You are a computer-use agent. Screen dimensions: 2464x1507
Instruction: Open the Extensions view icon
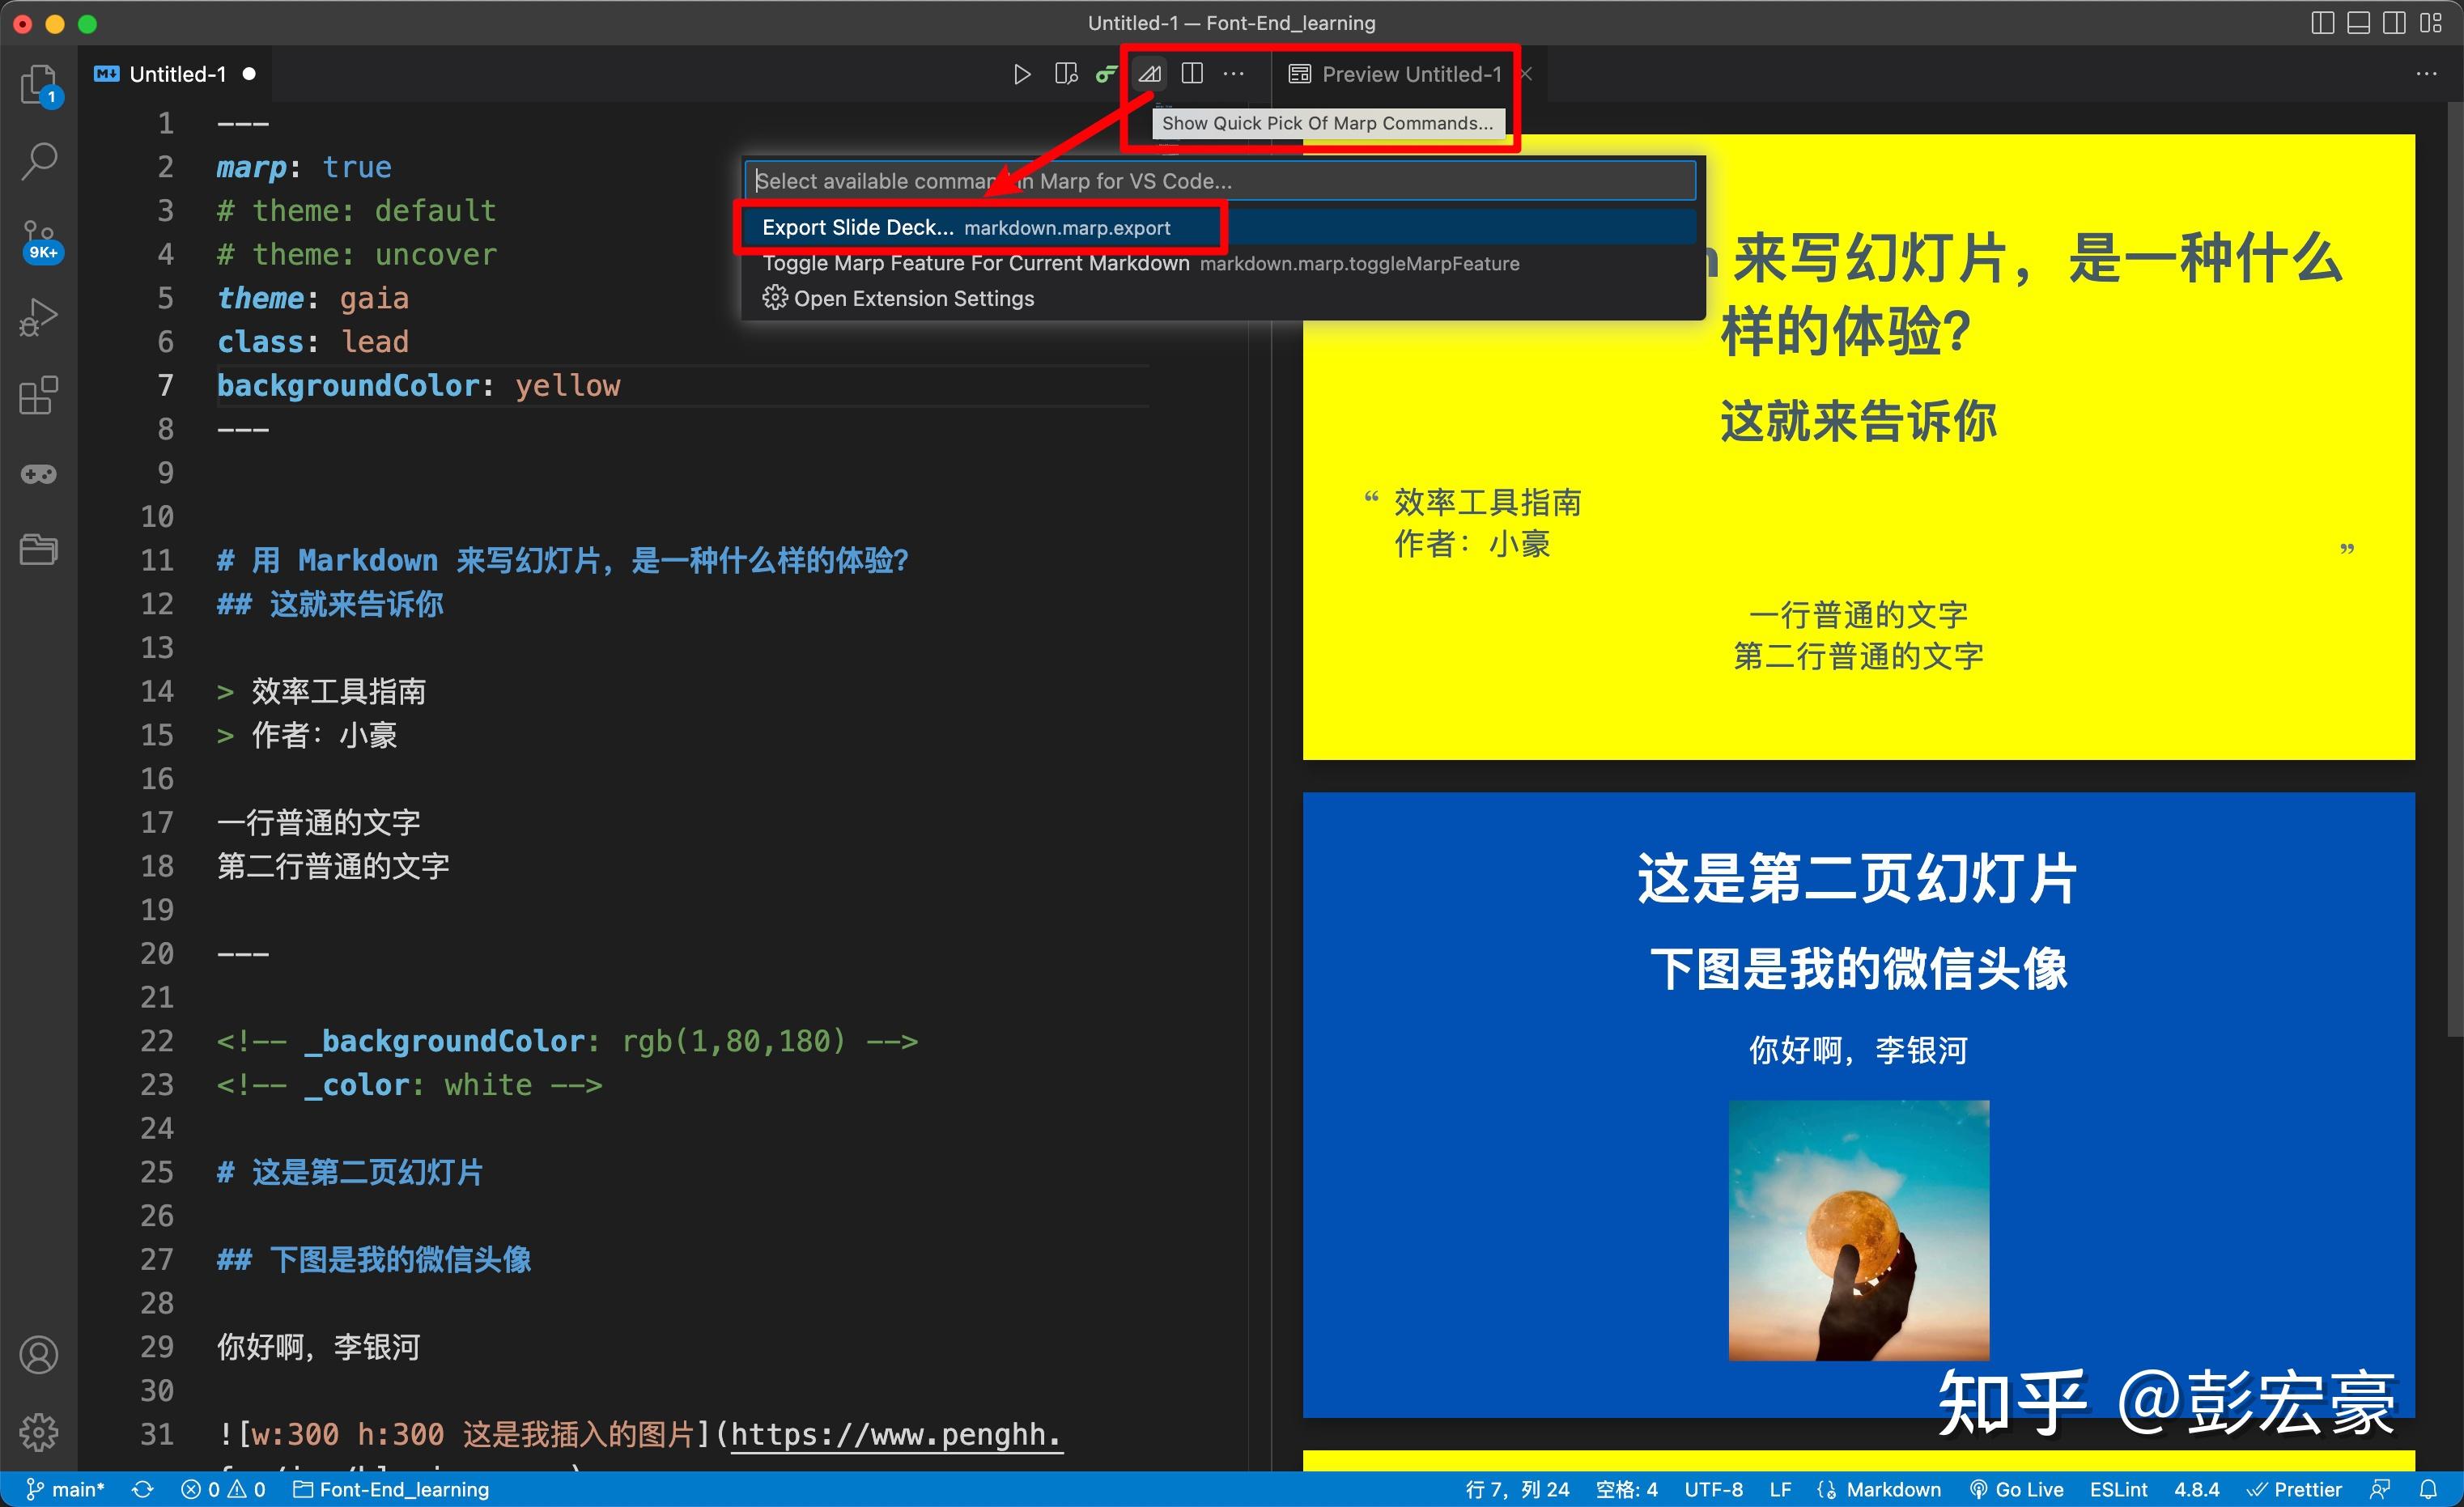(38, 396)
